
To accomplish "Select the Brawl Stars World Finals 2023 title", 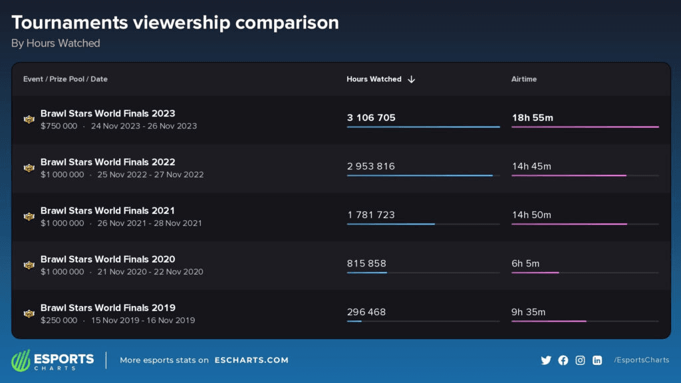I will 108,113.
